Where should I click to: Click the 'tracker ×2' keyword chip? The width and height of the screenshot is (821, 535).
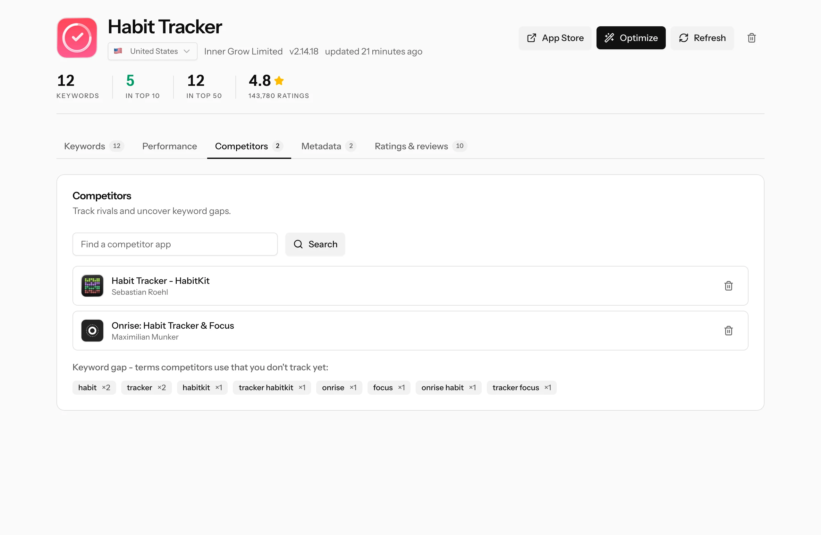[146, 388]
